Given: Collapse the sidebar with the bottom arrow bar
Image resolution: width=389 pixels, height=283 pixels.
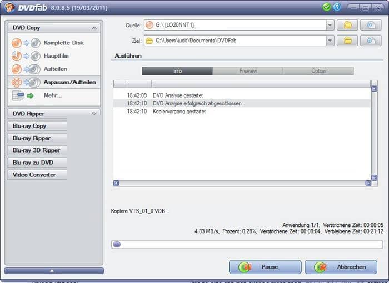Looking at the screenshot, I should (x=54, y=271).
